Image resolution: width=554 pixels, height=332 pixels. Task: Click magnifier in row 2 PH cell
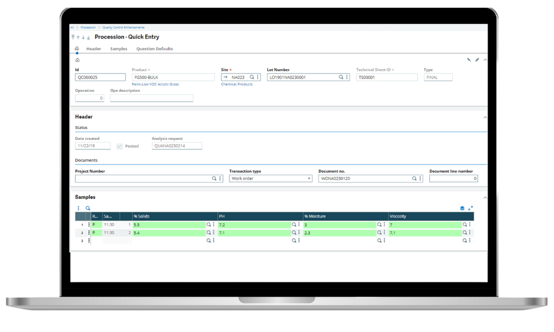(x=294, y=232)
